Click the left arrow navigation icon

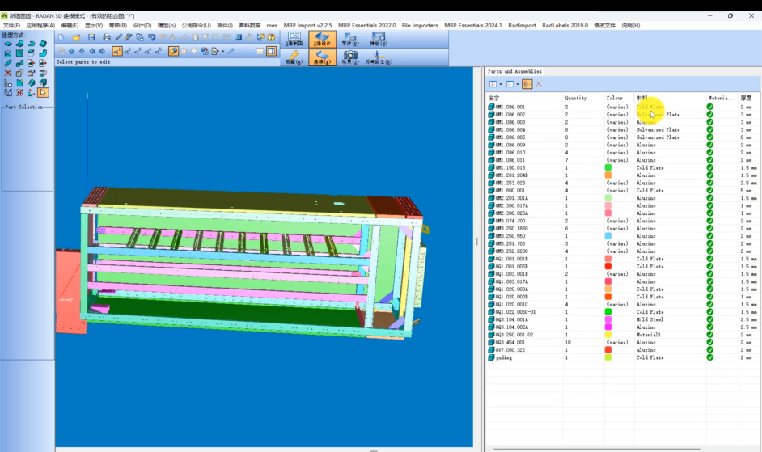coord(92,51)
